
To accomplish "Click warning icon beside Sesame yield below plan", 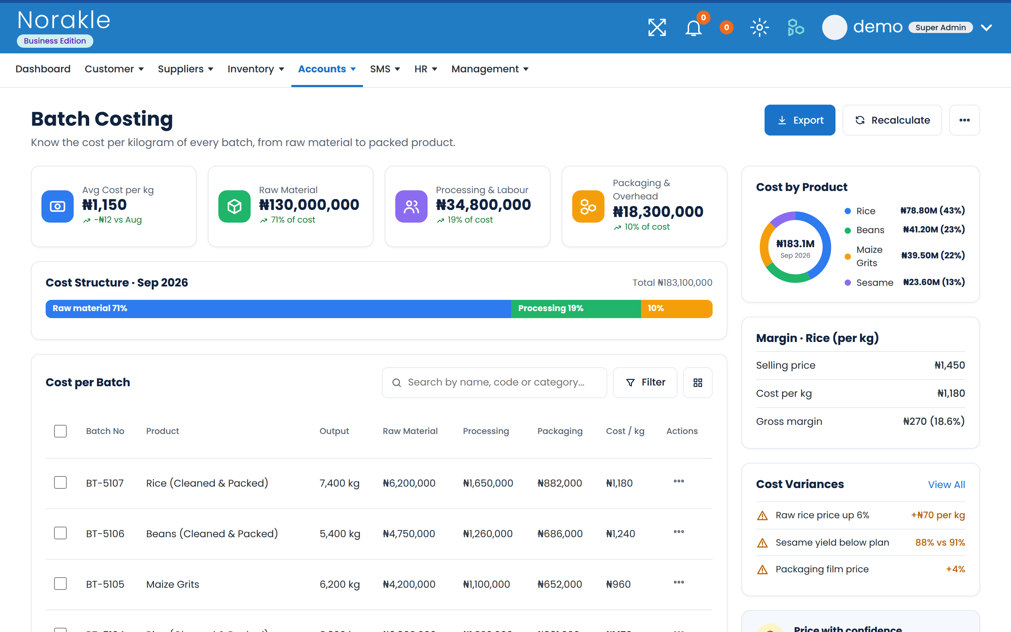I will 762,542.
